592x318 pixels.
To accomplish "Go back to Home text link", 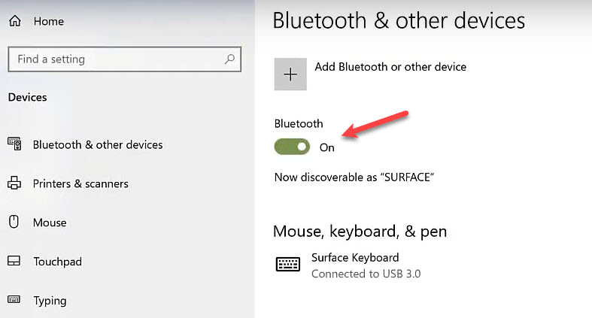I will coord(49,22).
